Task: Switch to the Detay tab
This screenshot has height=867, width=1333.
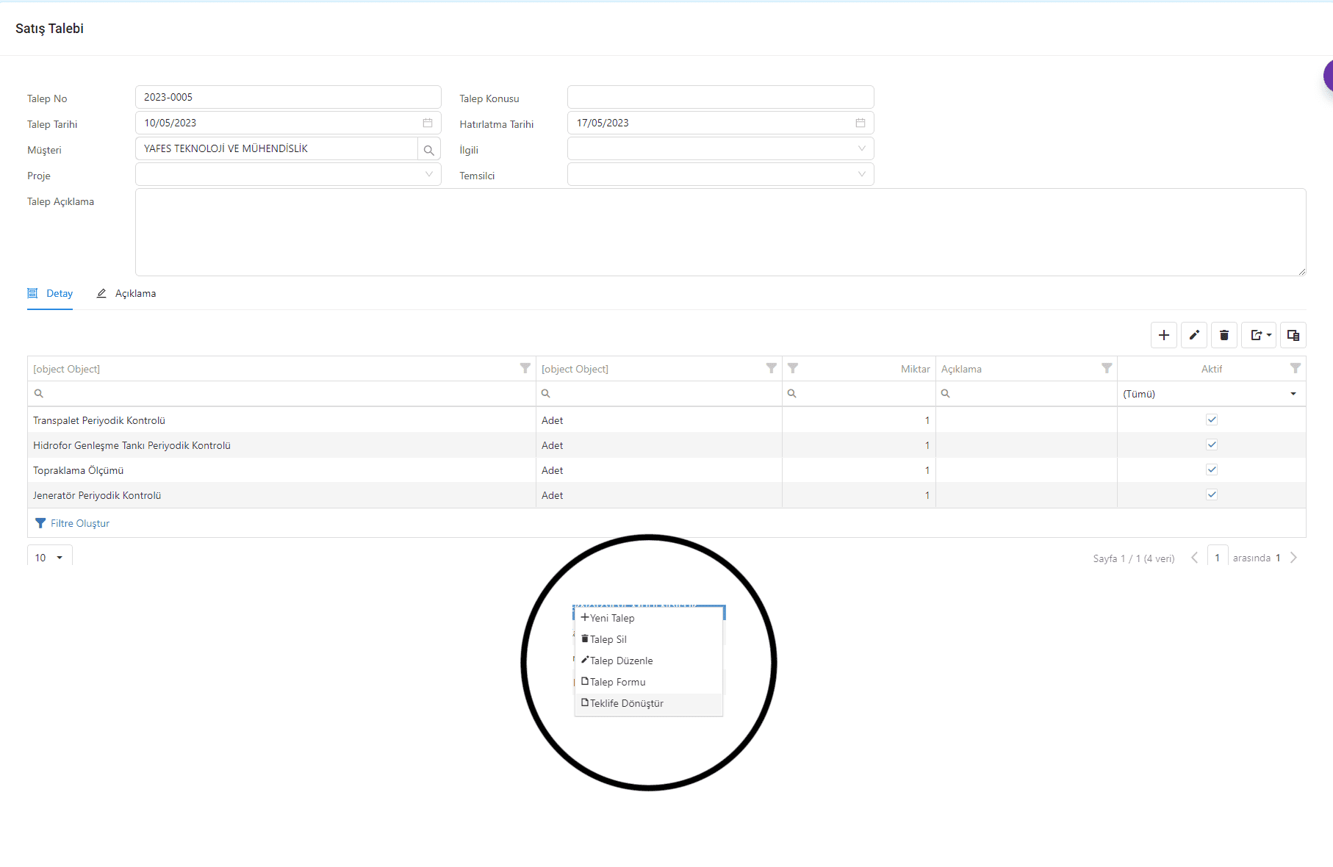Action: click(50, 293)
